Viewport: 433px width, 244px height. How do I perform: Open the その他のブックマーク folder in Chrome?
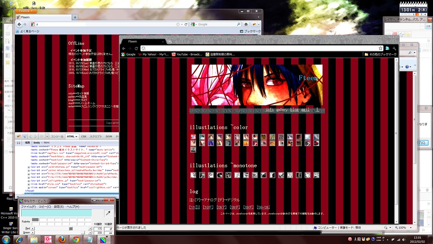[x=381, y=55]
